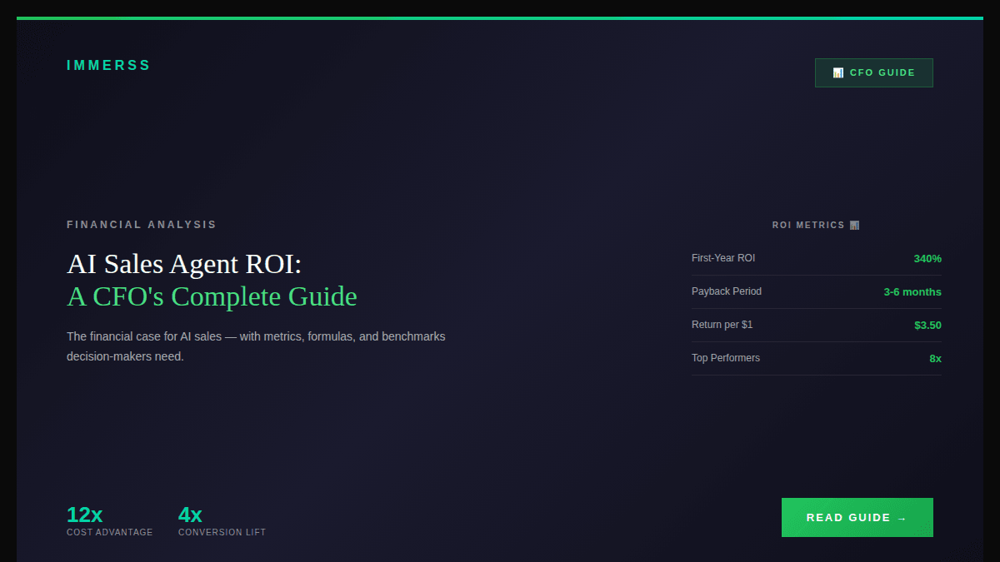Select the $3.50 Return per $1 figure
Image resolution: width=1000 pixels, height=562 pixels.
927,325
